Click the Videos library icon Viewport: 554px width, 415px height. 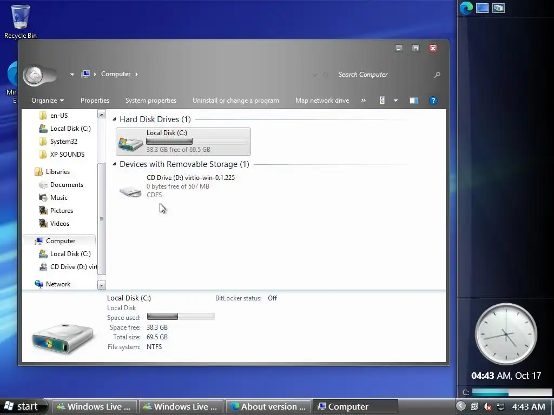coord(43,224)
